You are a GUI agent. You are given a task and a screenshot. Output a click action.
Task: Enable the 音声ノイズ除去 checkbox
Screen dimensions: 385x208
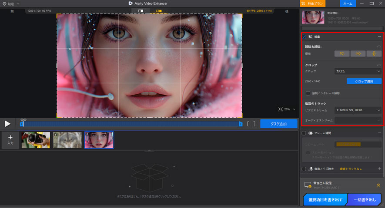pos(304,169)
